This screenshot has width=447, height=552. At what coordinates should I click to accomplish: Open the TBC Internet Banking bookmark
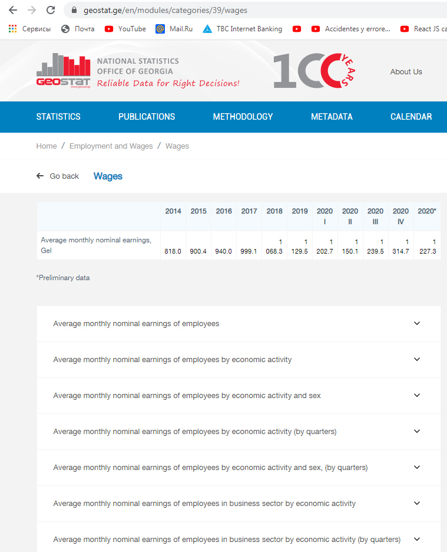tap(243, 29)
